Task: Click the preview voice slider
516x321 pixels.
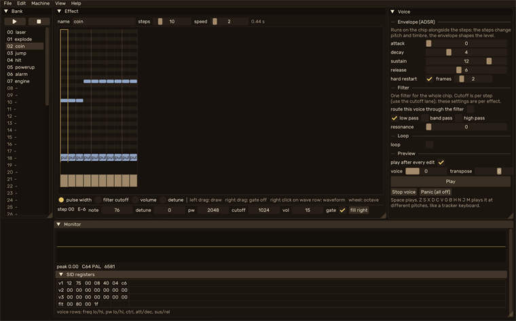Action: tap(426, 171)
